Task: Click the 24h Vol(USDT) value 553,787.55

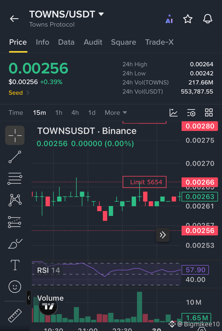Action: (x=197, y=92)
